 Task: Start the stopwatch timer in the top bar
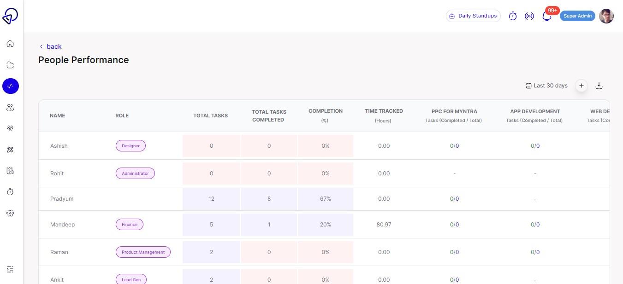512,16
